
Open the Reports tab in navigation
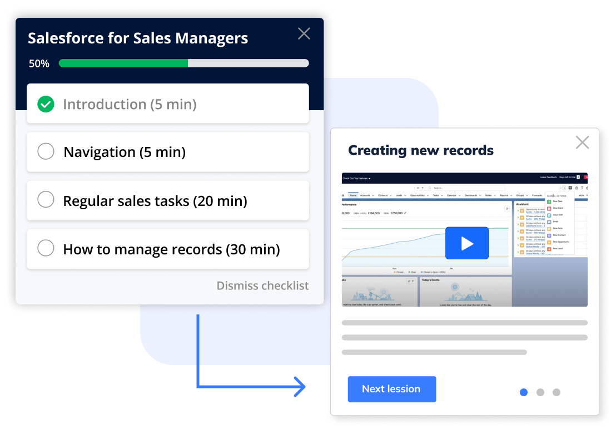pyautogui.click(x=504, y=195)
